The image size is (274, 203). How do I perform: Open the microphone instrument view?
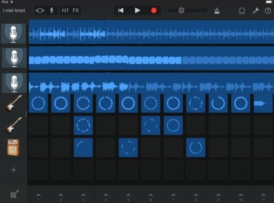click(51, 10)
